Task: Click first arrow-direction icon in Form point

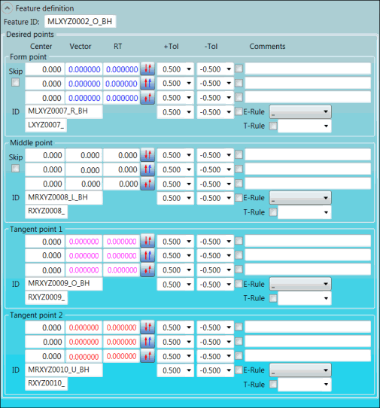Action: (147, 69)
